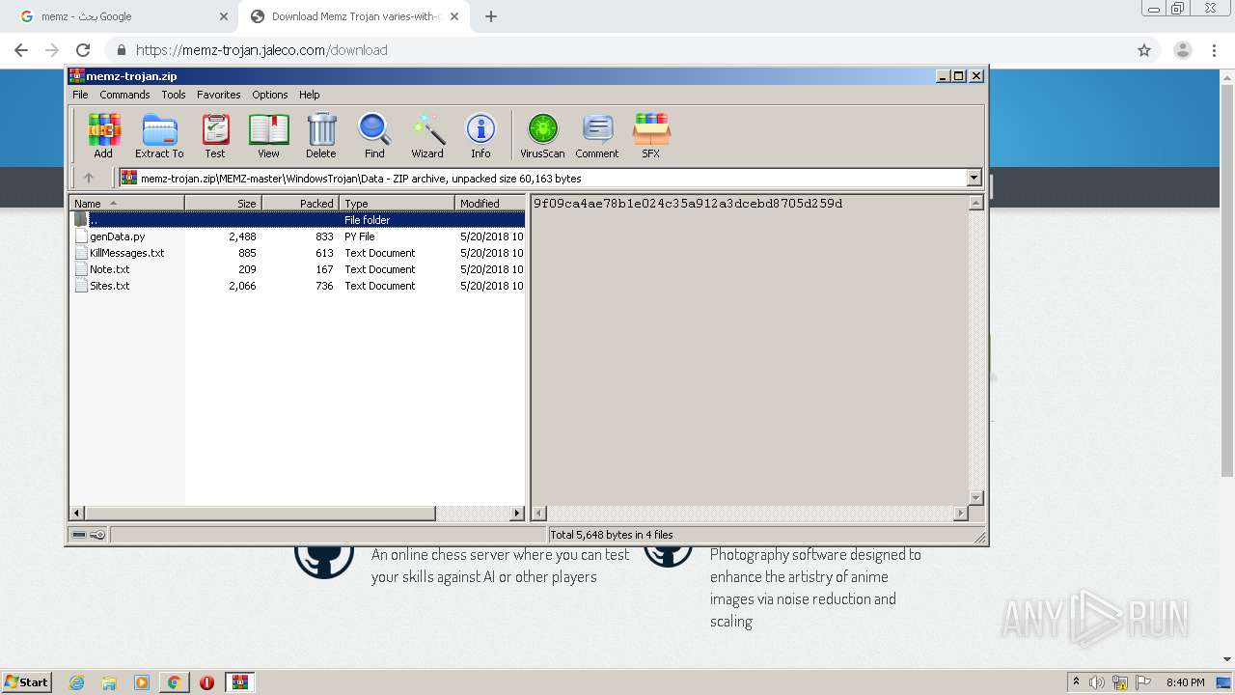Open the Favorites menu

(219, 95)
